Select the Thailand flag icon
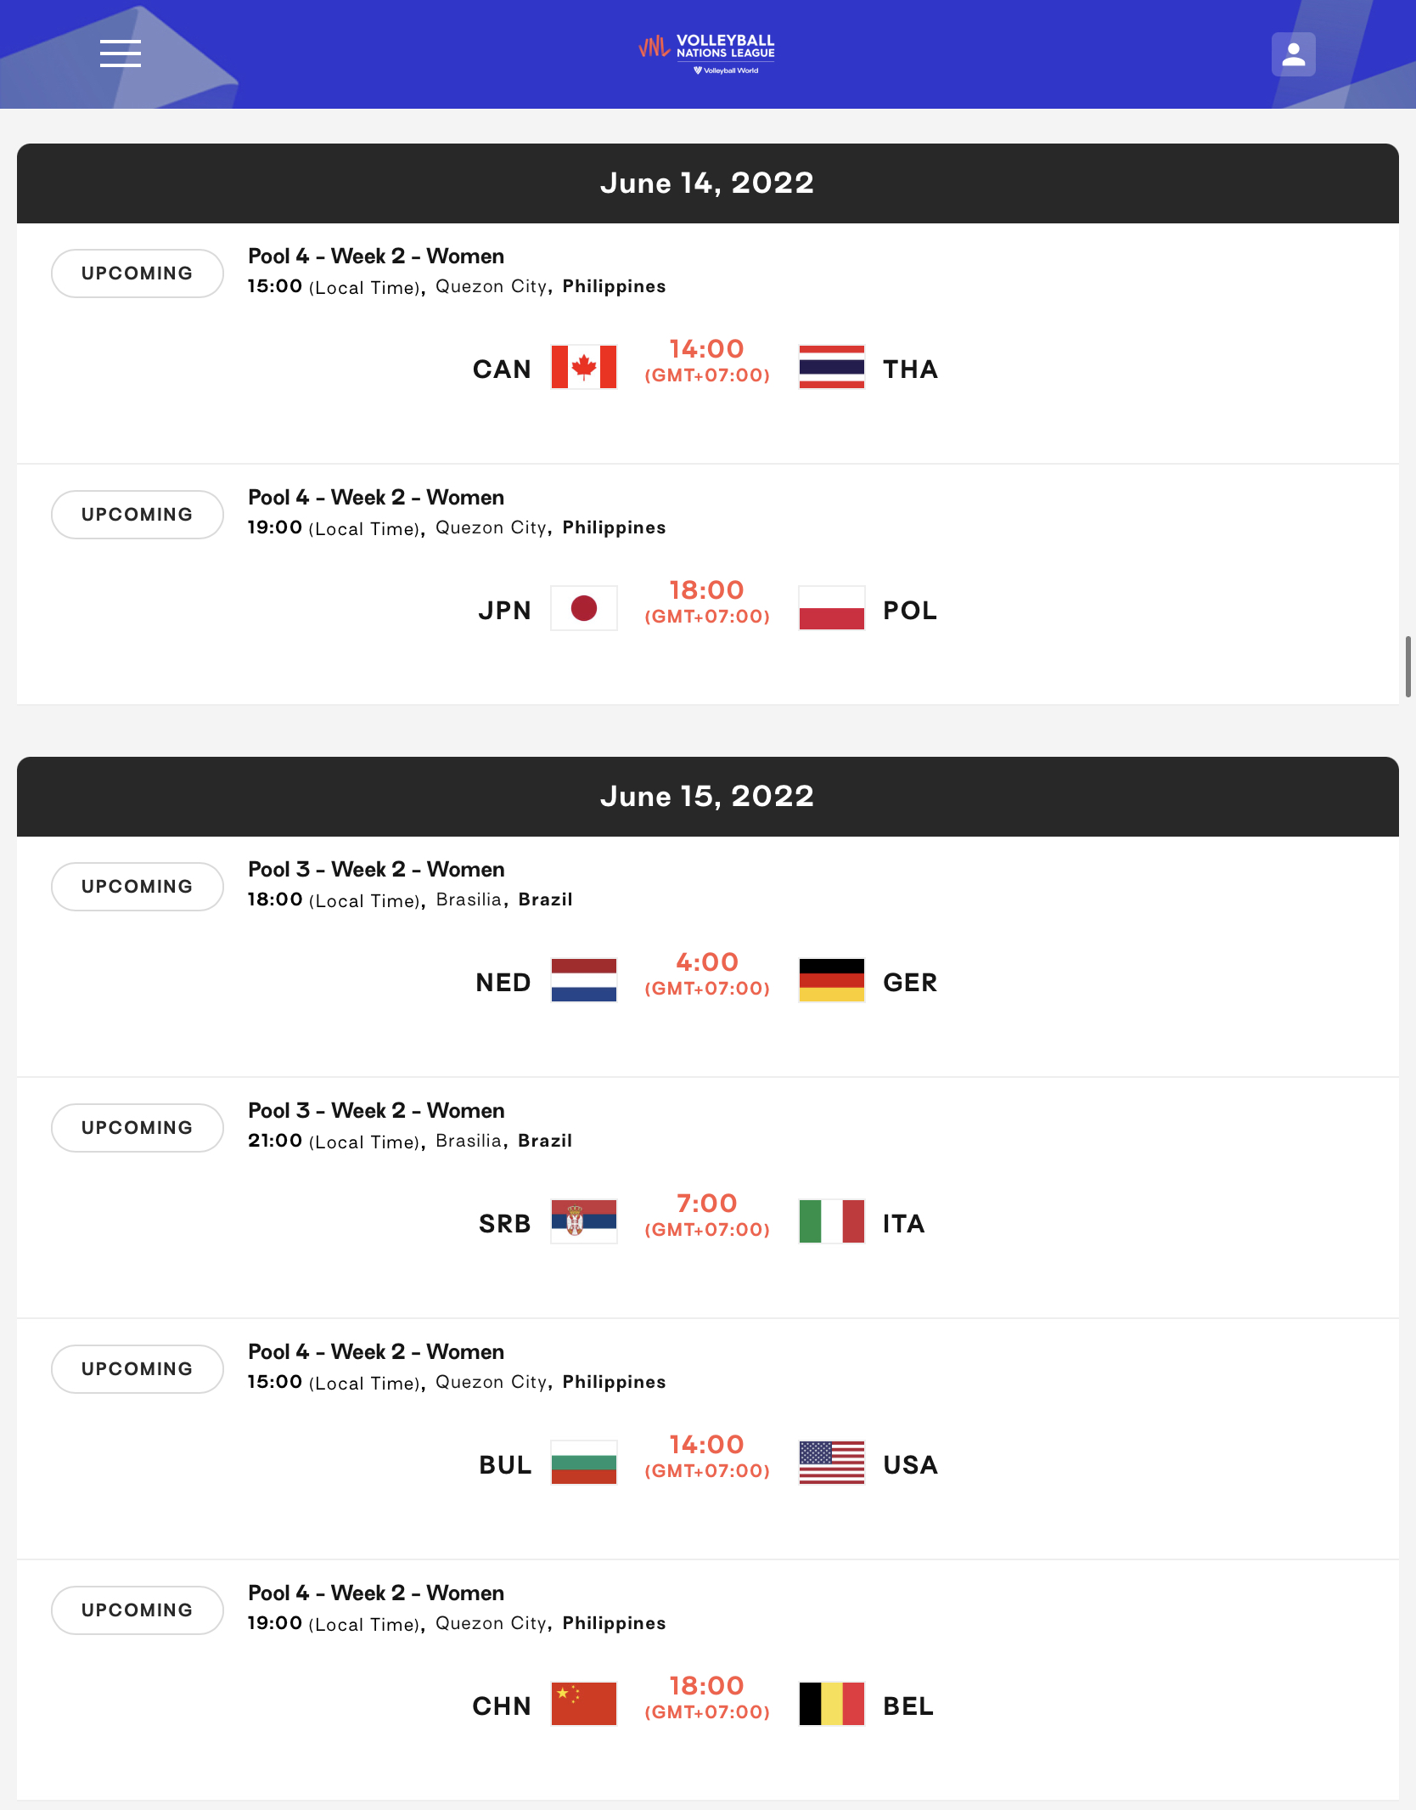 point(832,367)
